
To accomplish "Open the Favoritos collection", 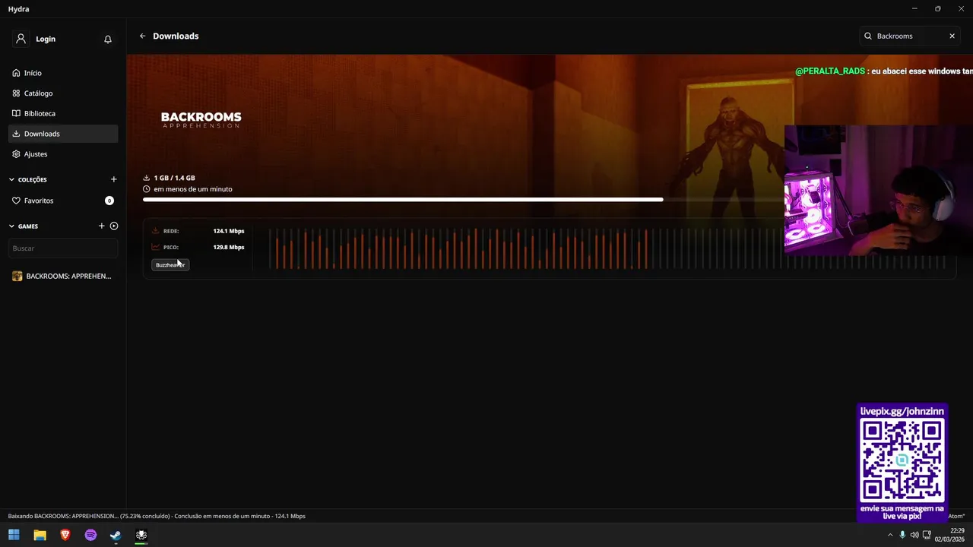I will point(63,201).
